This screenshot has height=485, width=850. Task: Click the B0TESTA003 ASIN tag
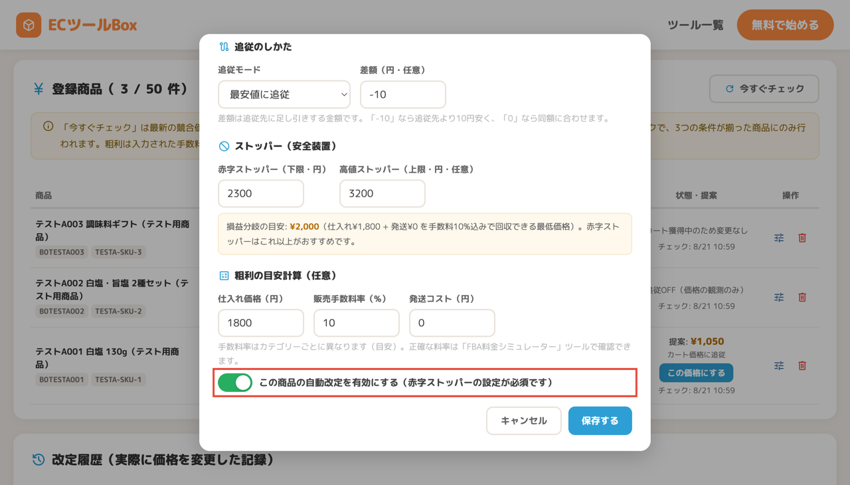click(x=62, y=252)
